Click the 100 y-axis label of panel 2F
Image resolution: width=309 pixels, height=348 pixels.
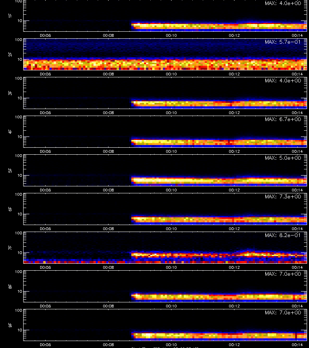(x=19, y=40)
